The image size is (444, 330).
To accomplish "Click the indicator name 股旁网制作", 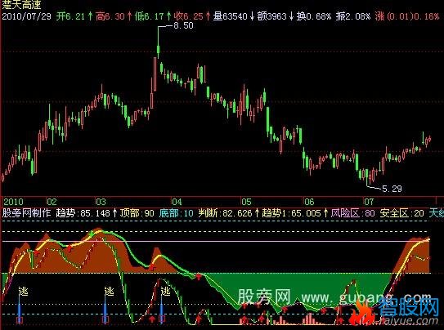I will point(26,212).
